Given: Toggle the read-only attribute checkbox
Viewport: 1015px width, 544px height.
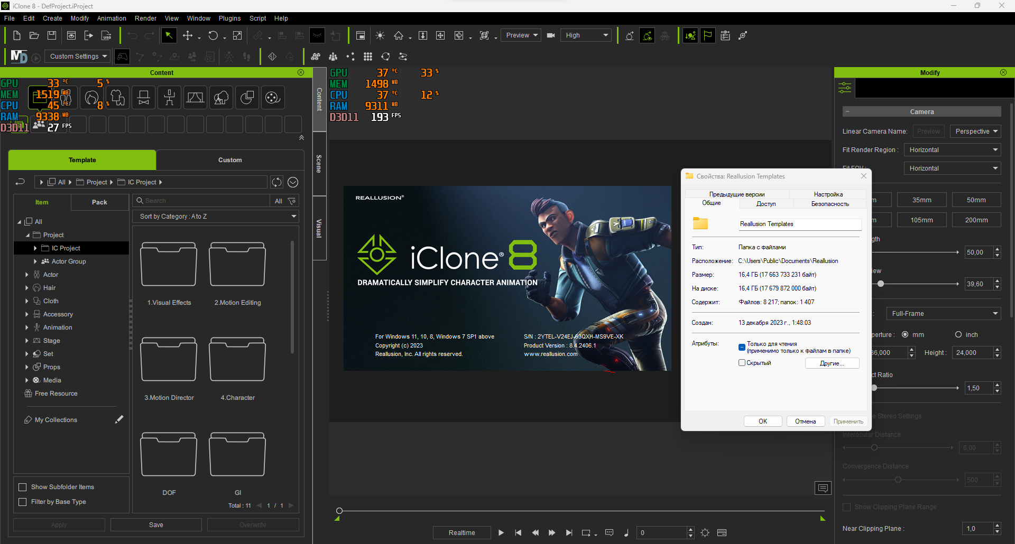Looking at the screenshot, I should click(x=742, y=347).
